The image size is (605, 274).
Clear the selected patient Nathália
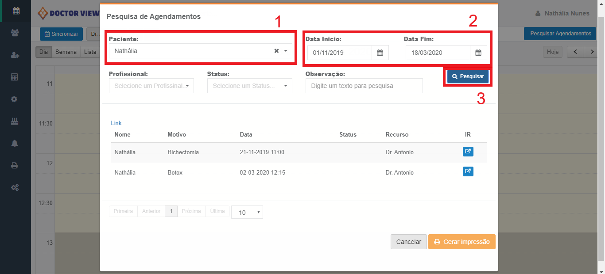(x=276, y=51)
